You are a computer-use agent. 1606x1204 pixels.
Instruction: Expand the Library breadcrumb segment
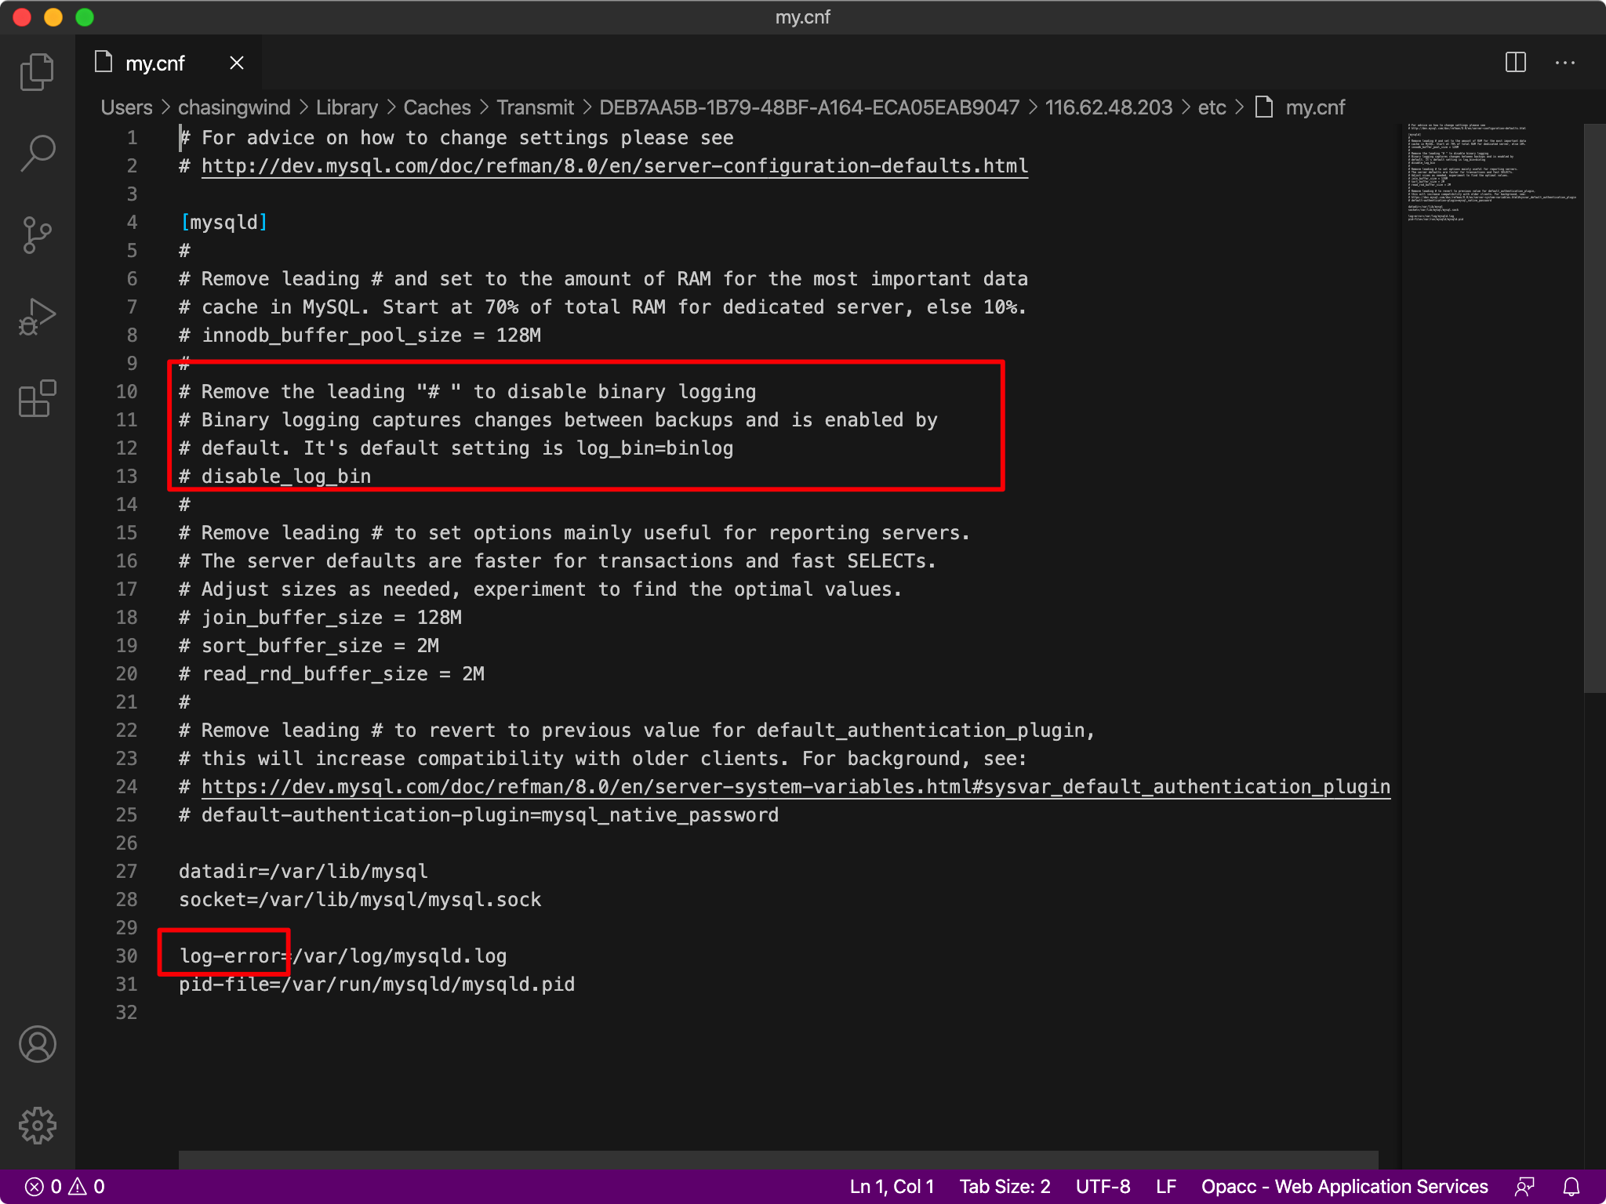coord(347,107)
